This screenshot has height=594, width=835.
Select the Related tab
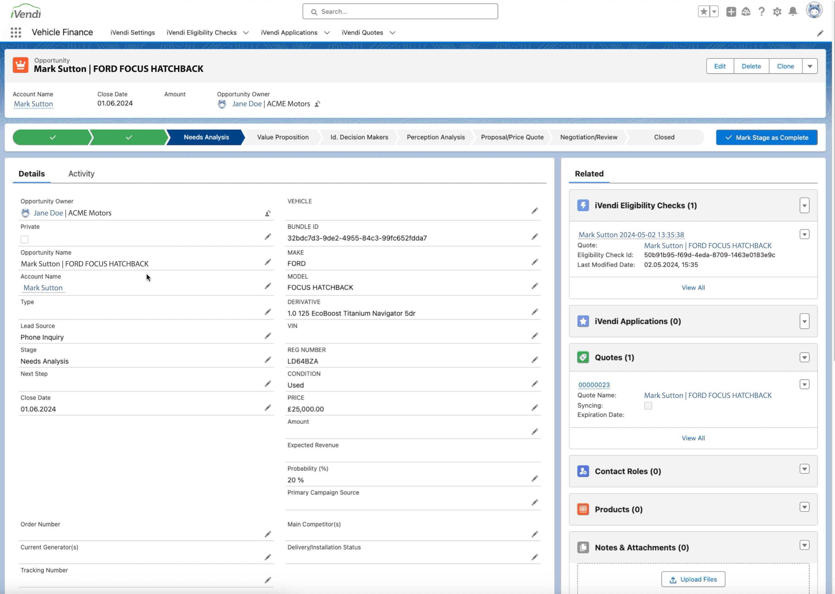589,174
